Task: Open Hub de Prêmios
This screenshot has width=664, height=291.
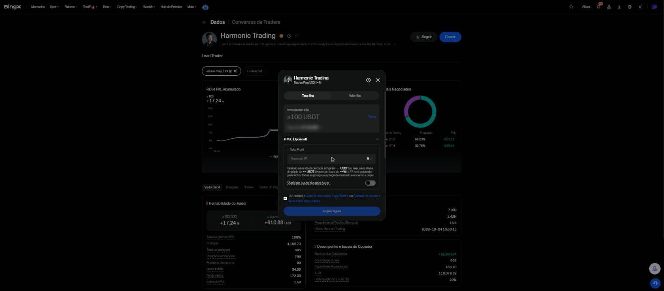Action: pyautogui.click(x=171, y=7)
